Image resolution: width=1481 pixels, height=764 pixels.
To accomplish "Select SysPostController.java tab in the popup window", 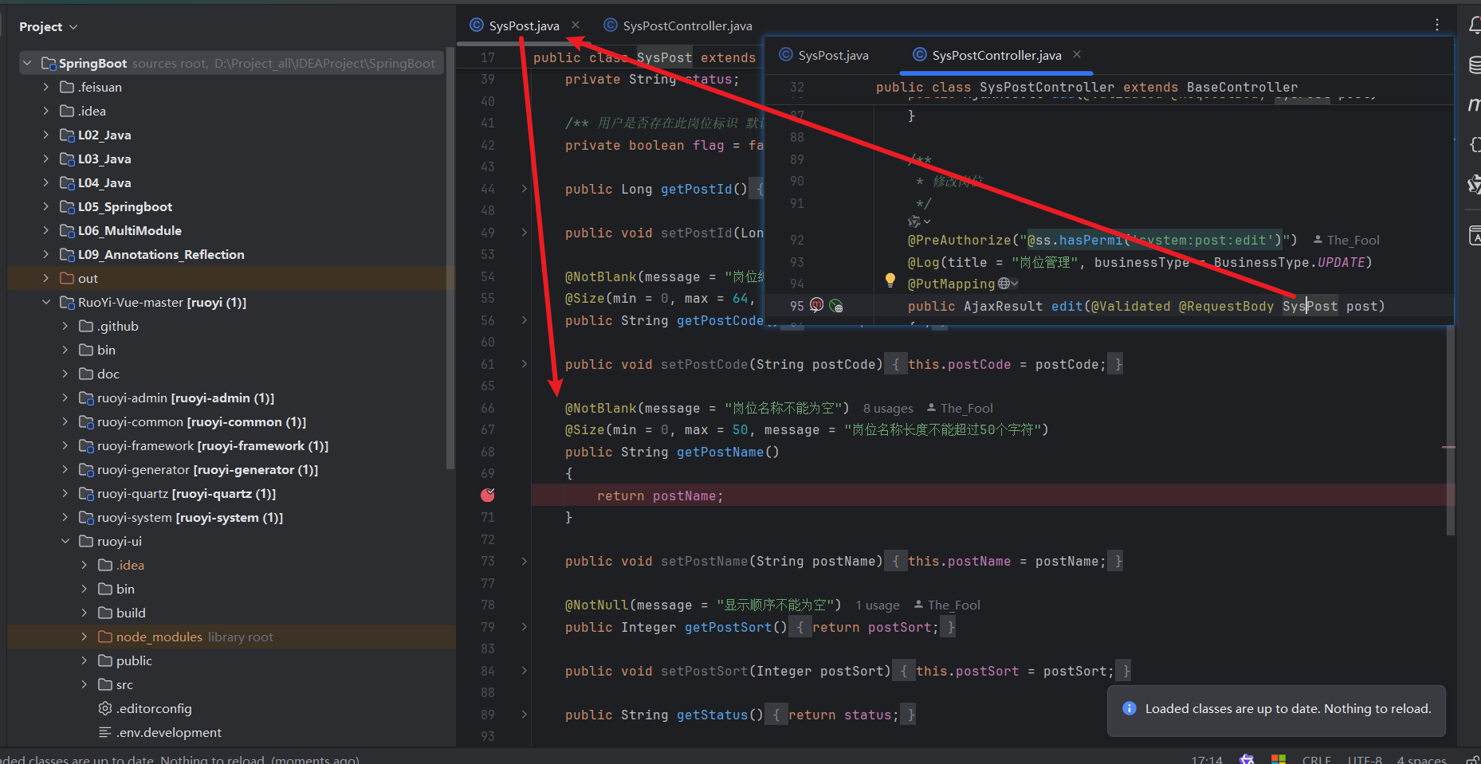I will 996,55.
